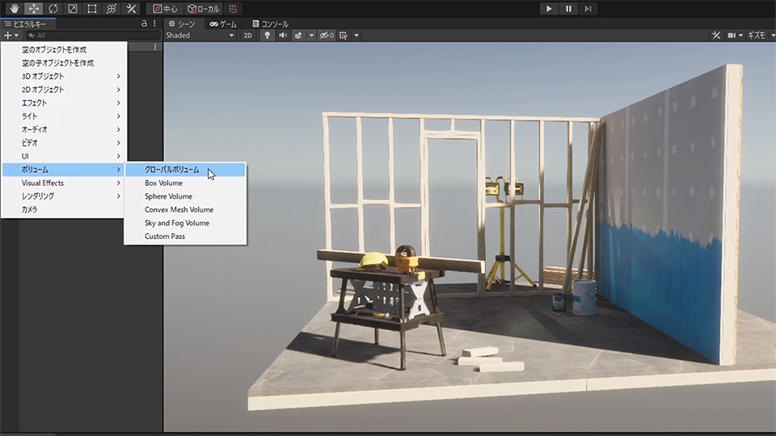Toggle scene audio speaker icon
Image resolution: width=776 pixels, height=436 pixels.
pos(283,36)
